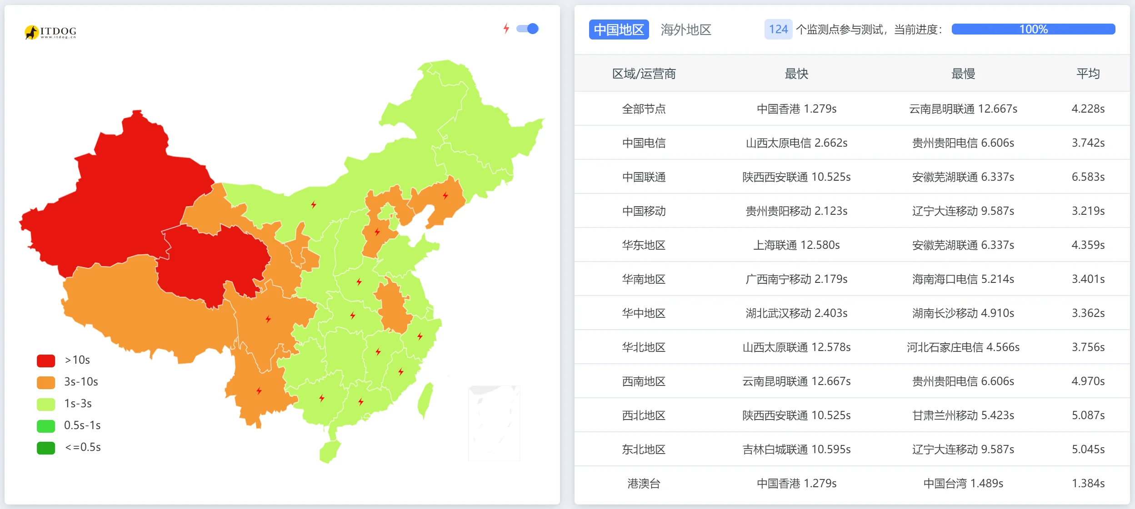Select the 中国地区 tab
The image size is (1135, 509).
[618, 30]
